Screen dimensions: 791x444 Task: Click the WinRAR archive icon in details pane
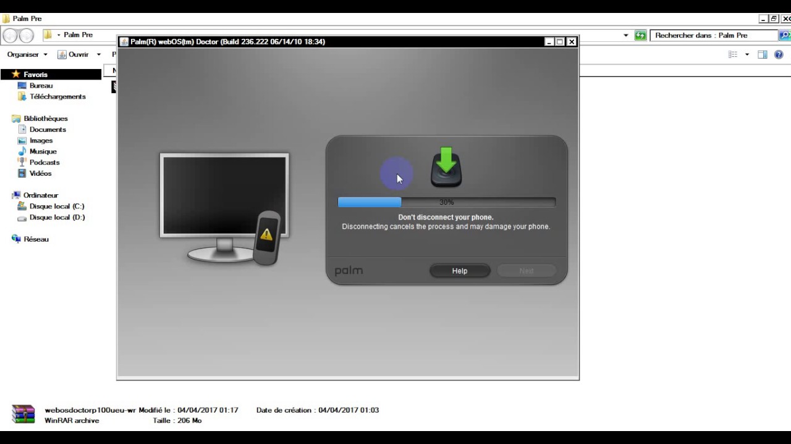pos(23,414)
